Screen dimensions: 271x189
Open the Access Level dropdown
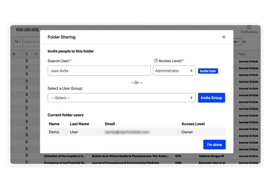pyautogui.click(x=174, y=71)
